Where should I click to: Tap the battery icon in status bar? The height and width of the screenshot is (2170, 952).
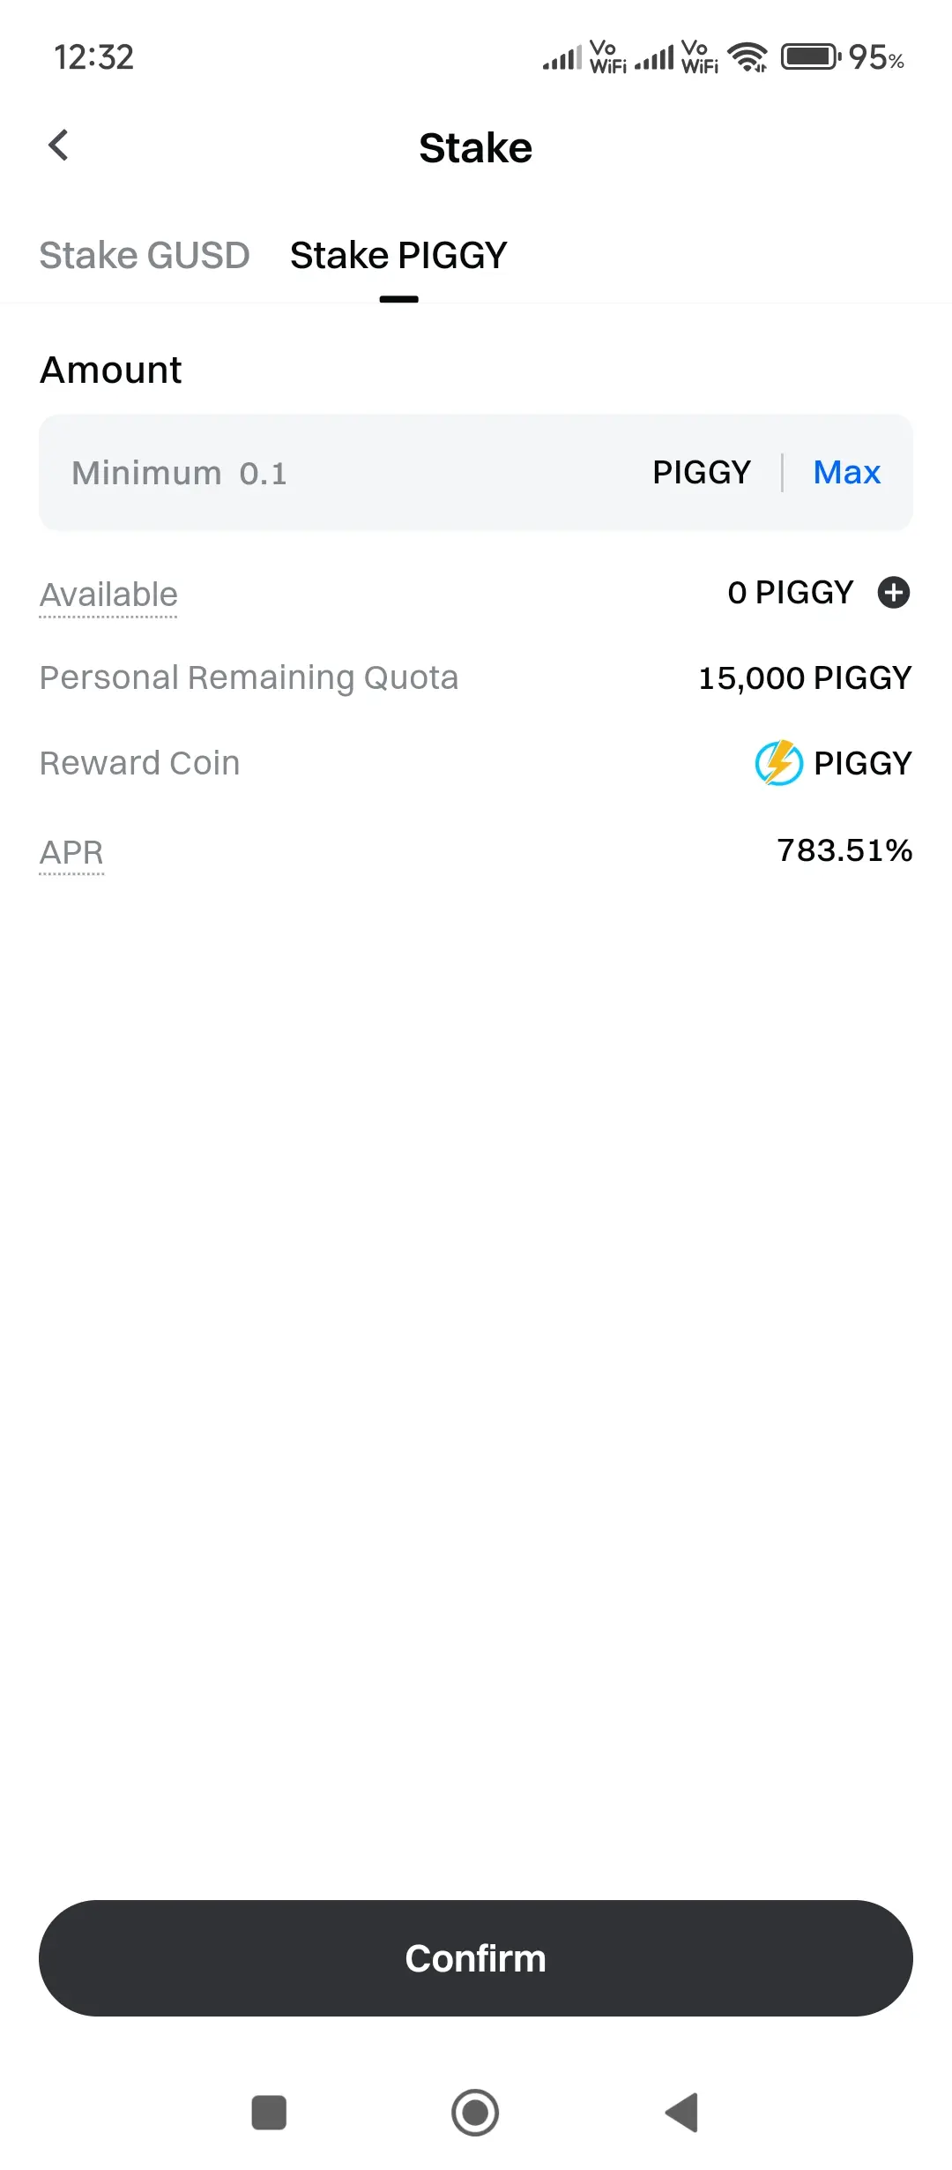(x=810, y=57)
